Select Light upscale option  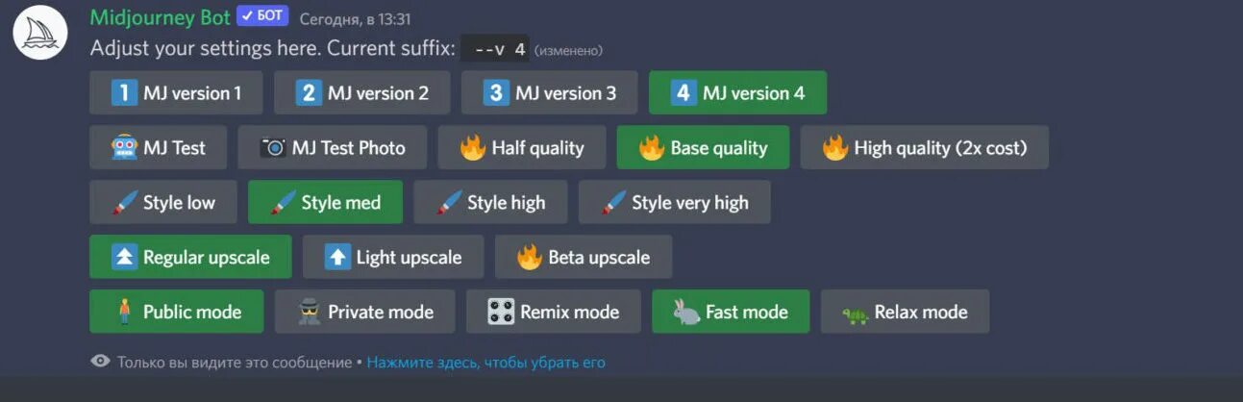393,257
